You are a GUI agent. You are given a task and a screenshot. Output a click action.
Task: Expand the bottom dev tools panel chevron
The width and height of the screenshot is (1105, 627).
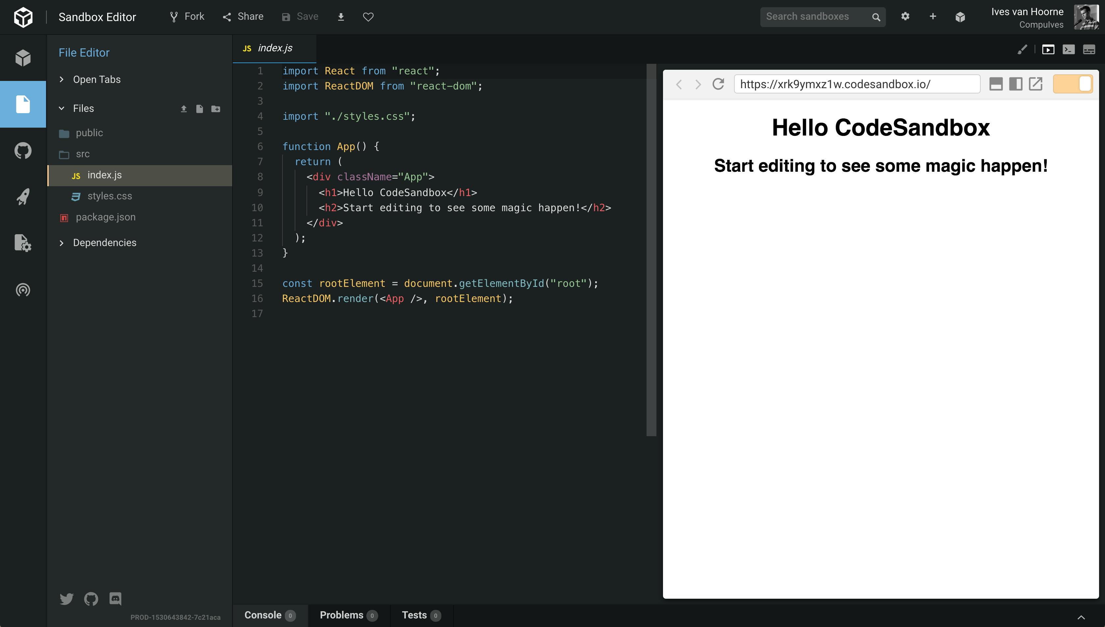(1081, 617)
